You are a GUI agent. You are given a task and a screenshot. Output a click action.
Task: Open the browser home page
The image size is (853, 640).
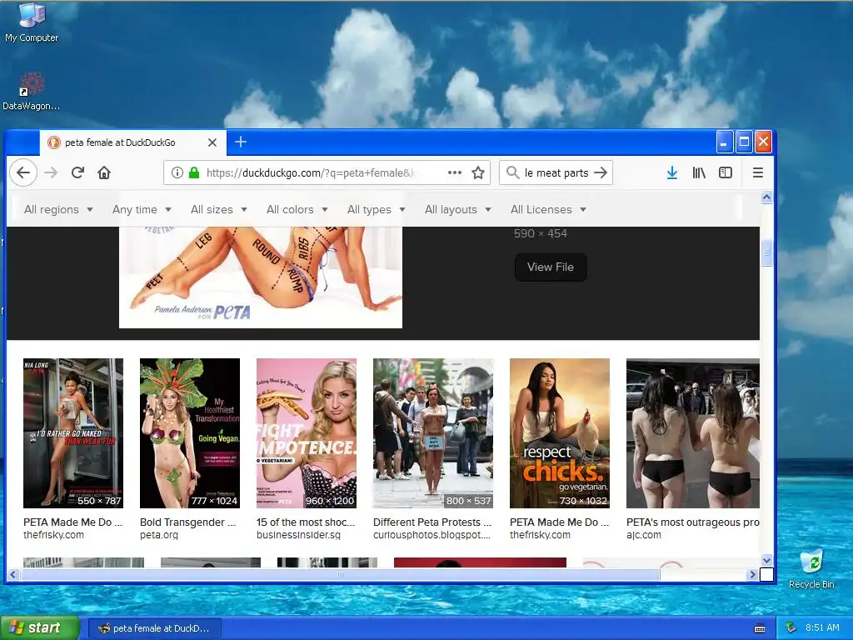[x=104, y=173]
